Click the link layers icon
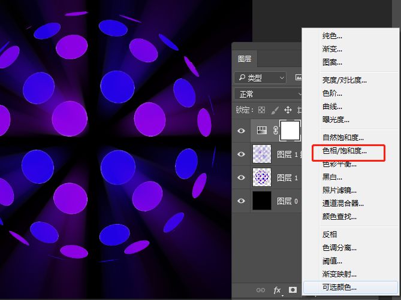 261,290
